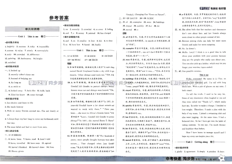Image resolution: width=232 pixels, height=164 pixels.
Task: Click the answer '15. Have; given'
Action: pyautogui.click(x=16, y=151)
